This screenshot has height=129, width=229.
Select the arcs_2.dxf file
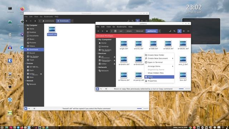click(x=183, y=61)
